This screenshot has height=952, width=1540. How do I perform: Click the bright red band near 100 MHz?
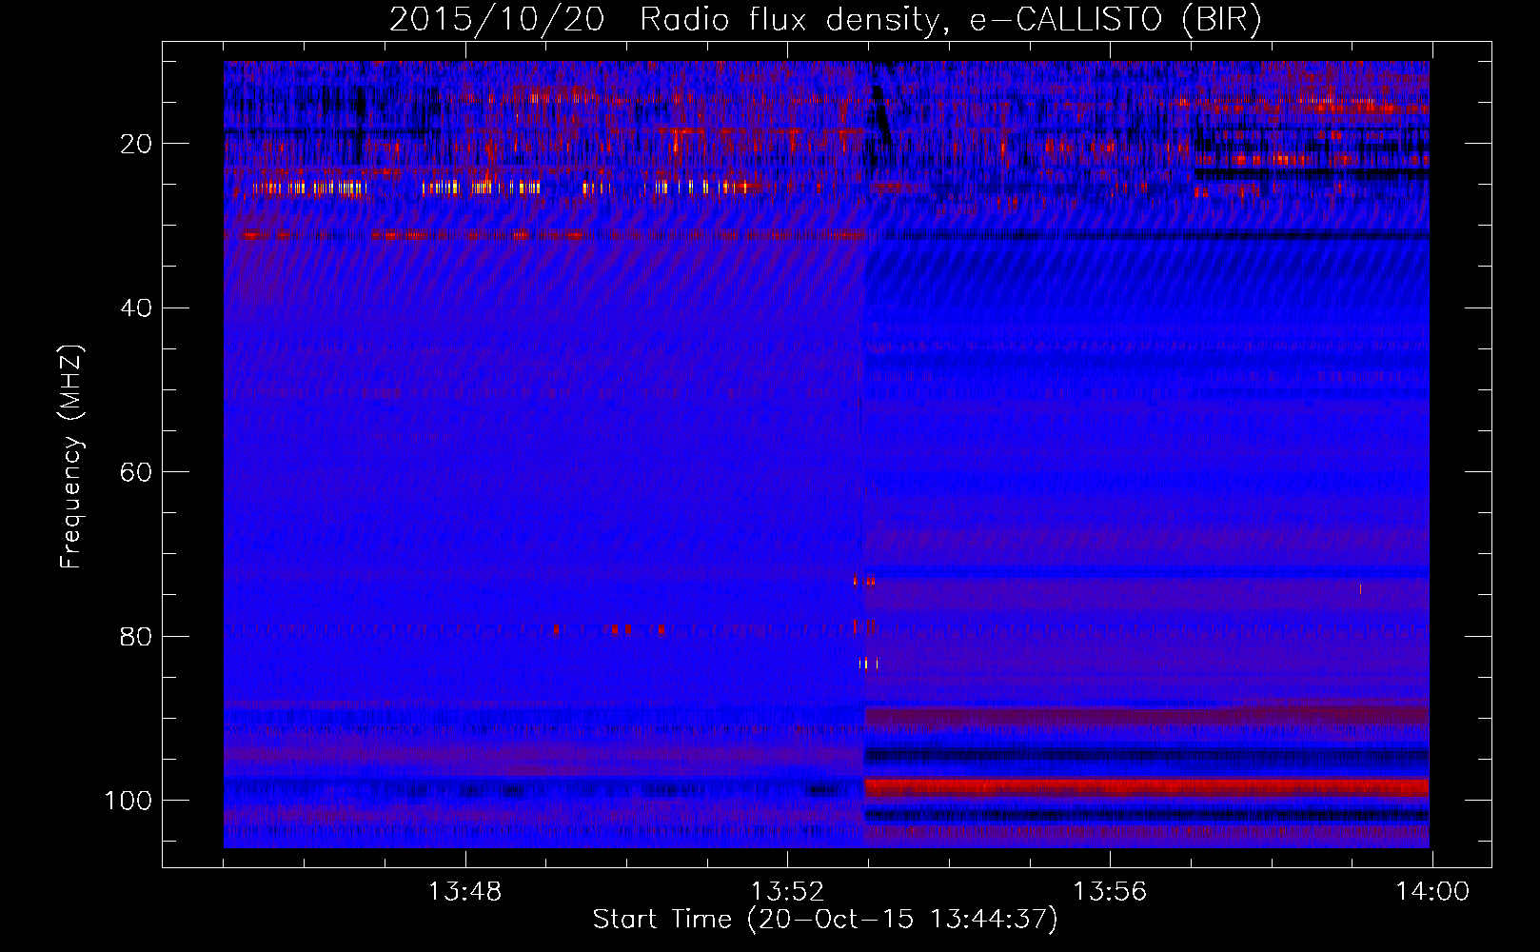pos(1146,787)
